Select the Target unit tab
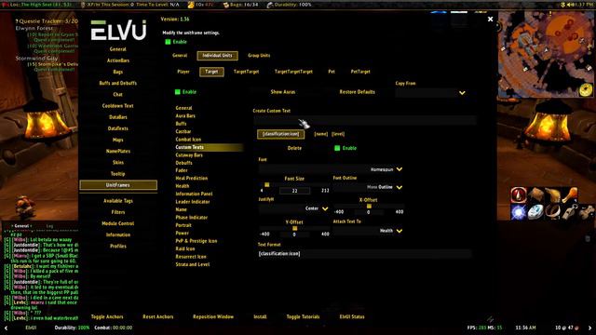The image size is (596, 335). tap(211, 72)
